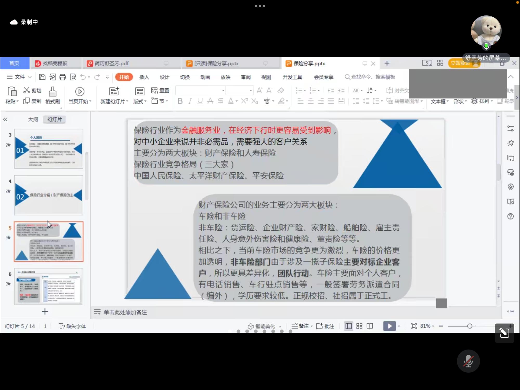Toggle Bold text formatting
This screenshot has width=520, height=390.
point(180,101)
